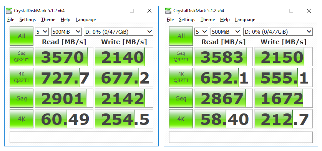Screen dimensions: 322x151
Task: Click the 555.1 write result
Action: [x=284, y=77]
